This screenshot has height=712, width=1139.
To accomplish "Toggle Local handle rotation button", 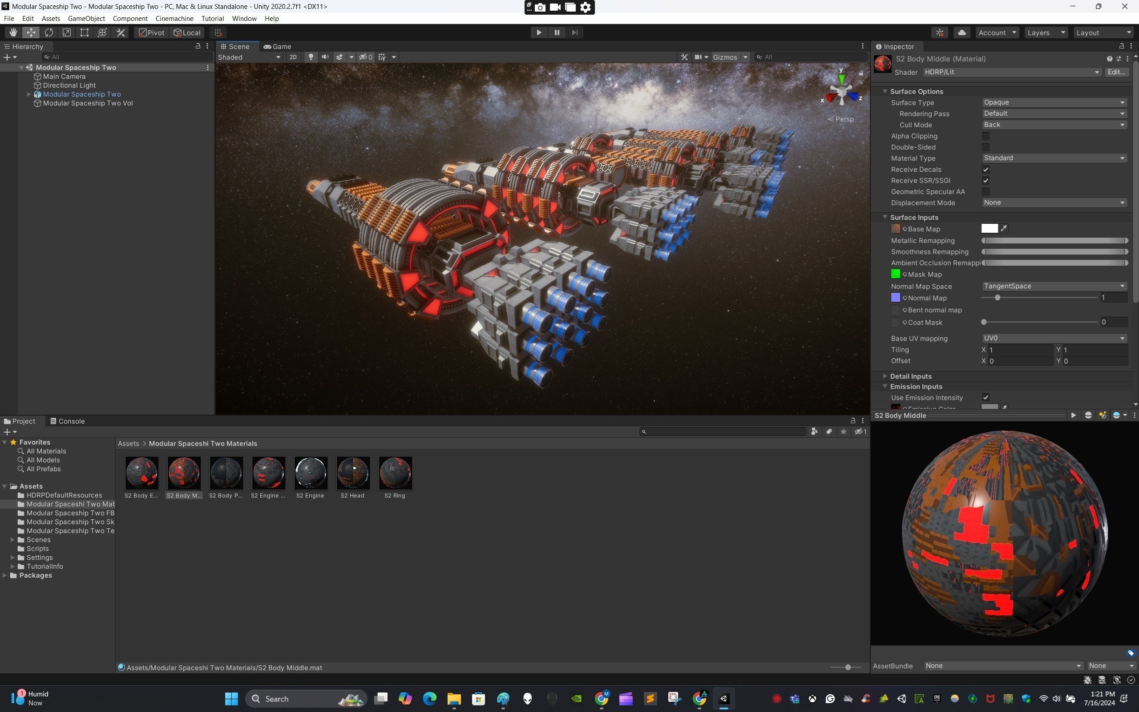I will pos(187,32).
